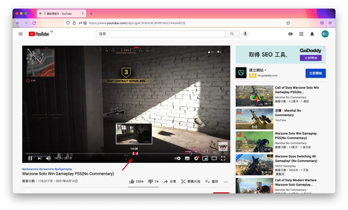Viewport: 348px width, 210px height.
Task: Click the 剪輯片段 clip scissors button
Action: tap(191, 182)
